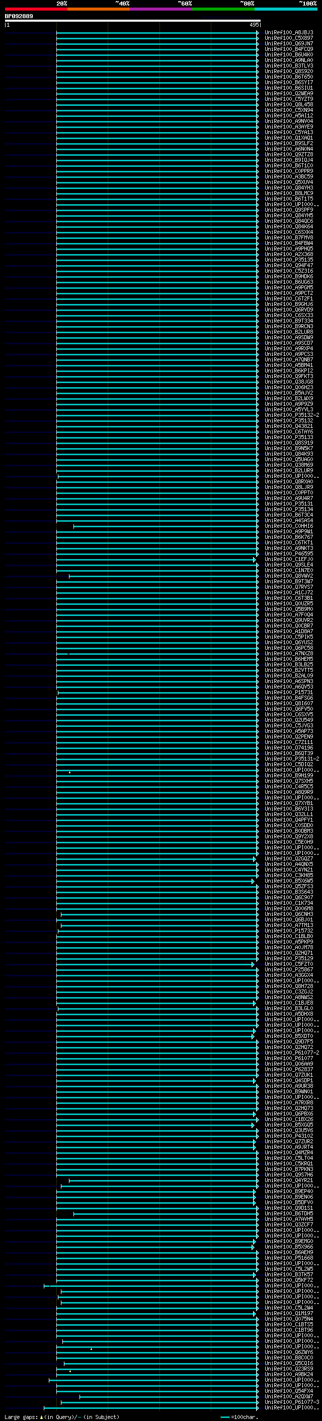
Task: Select hit label UniRef100_B9SLF2
Action: coord(289,144)
